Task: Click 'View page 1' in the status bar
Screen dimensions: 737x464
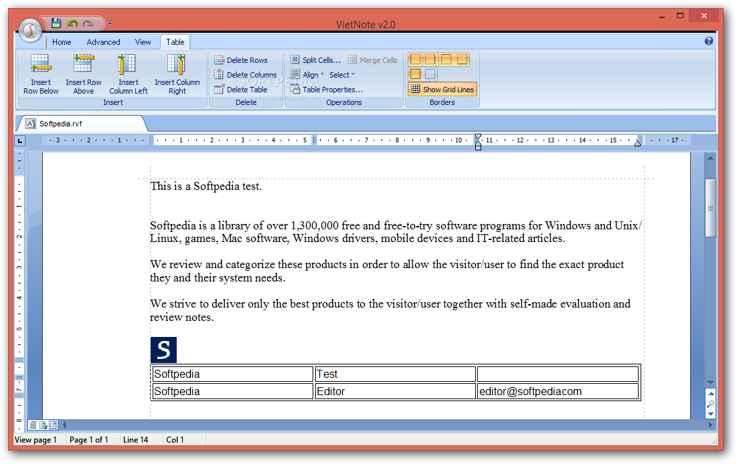Action: tap(35, 440)
